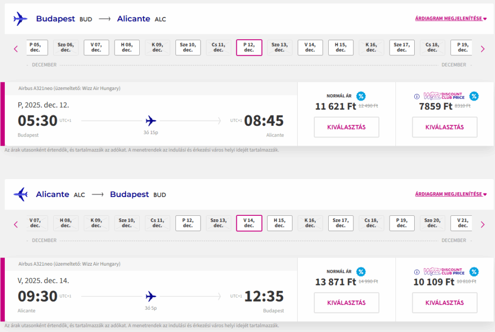The height and width of the screenshot is (332, 495).
Task: Choose Kiválasztás for the 11 621 Ft fare
Action: [346, 127]
